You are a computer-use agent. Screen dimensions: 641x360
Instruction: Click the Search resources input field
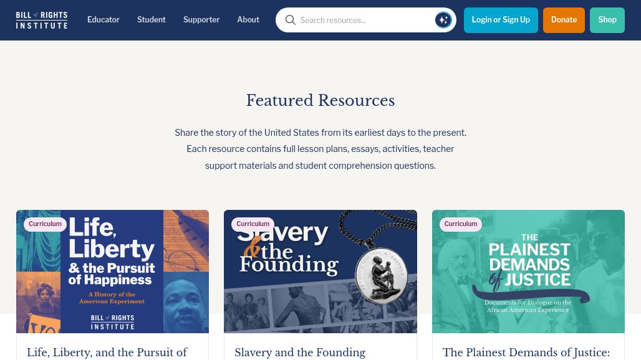pyautogui.click(x=362, y=20)
